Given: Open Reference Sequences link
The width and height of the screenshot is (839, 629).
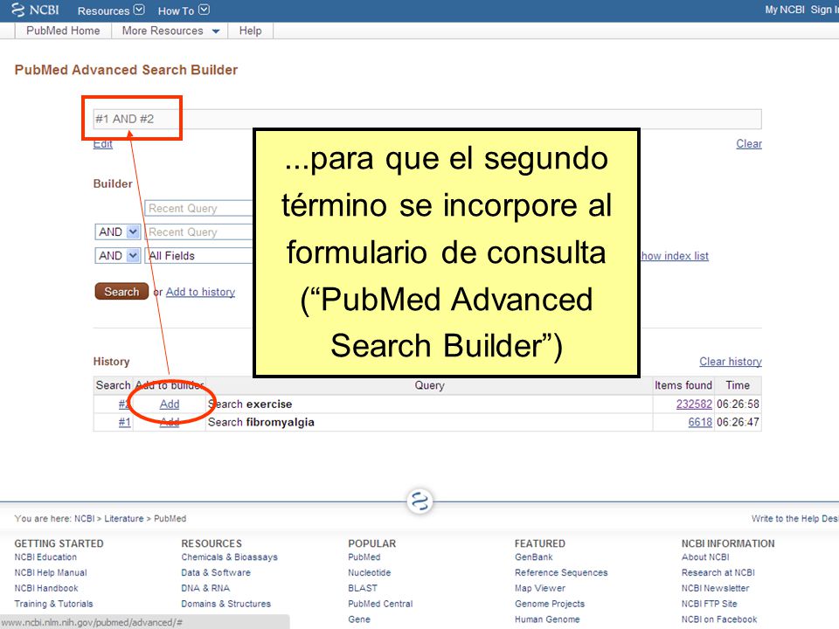Looking at the screenshot, I should coord(561,572).
